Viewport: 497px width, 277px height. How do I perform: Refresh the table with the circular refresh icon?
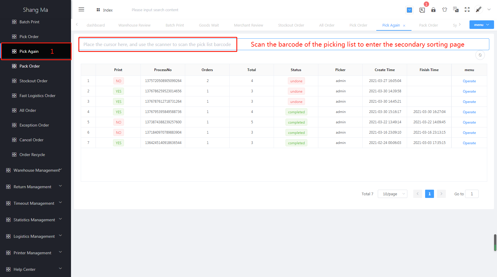click(x=480, y=55)
